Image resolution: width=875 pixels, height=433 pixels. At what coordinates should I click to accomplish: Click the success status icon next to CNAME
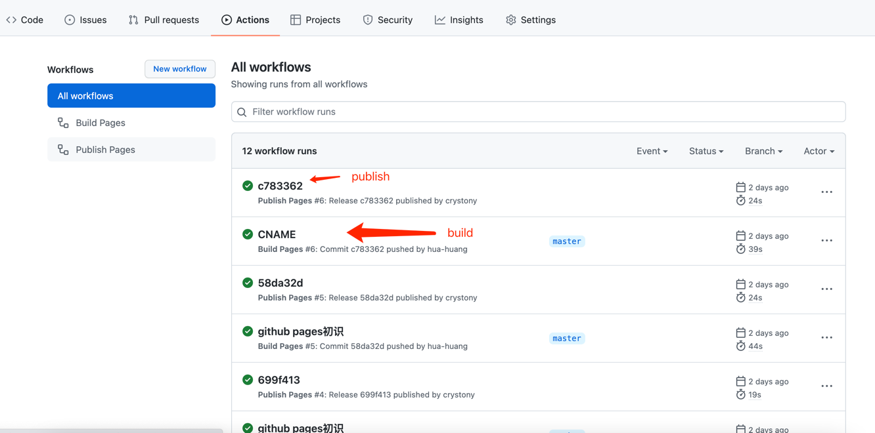click(x=248, y=234)
